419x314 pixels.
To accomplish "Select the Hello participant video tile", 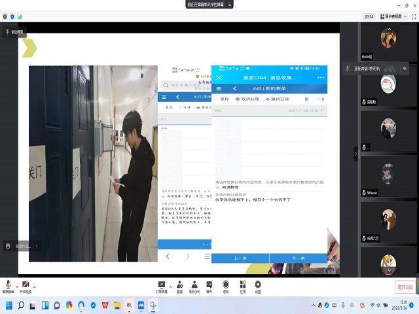I will click(x=388, y=42).
